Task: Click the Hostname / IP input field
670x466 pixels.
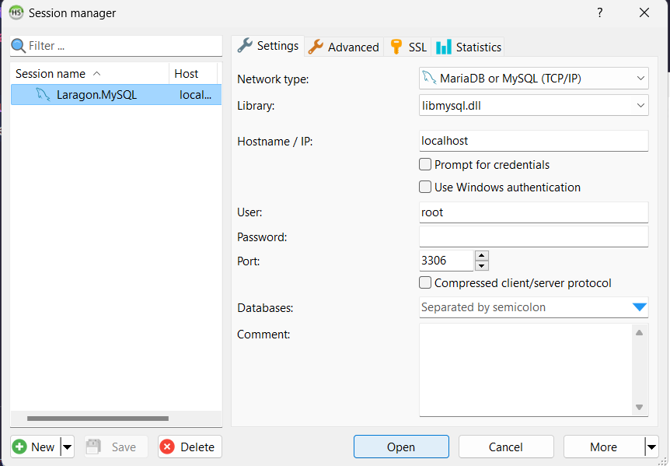Action: point(534,141)
